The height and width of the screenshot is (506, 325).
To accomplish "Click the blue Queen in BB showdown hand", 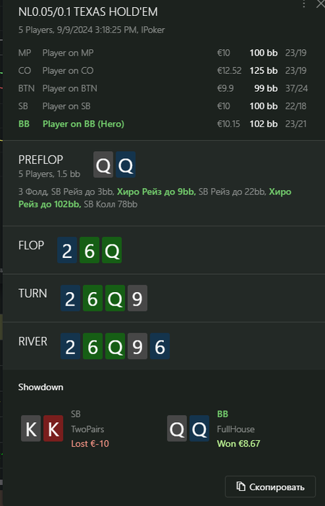I will click(199, 428).
